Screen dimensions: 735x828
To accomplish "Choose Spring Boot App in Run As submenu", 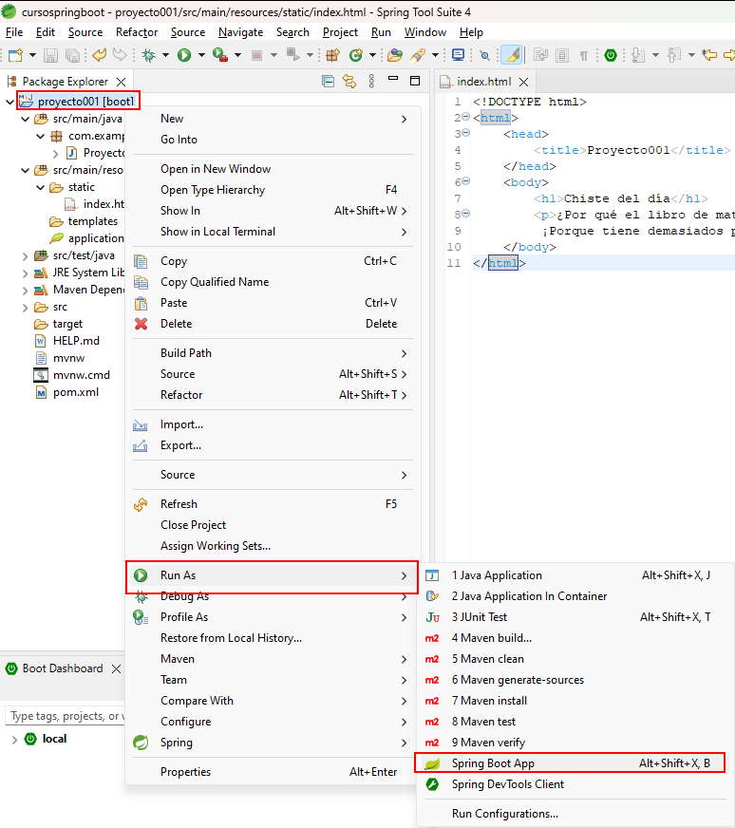I will coord(569,763).
